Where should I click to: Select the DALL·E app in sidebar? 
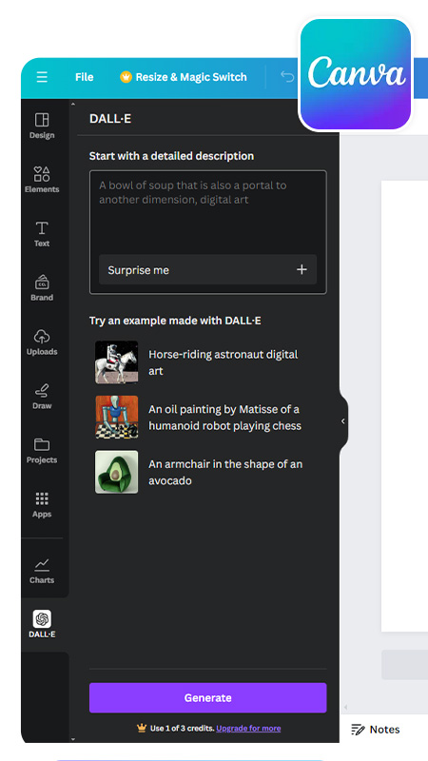42,625
